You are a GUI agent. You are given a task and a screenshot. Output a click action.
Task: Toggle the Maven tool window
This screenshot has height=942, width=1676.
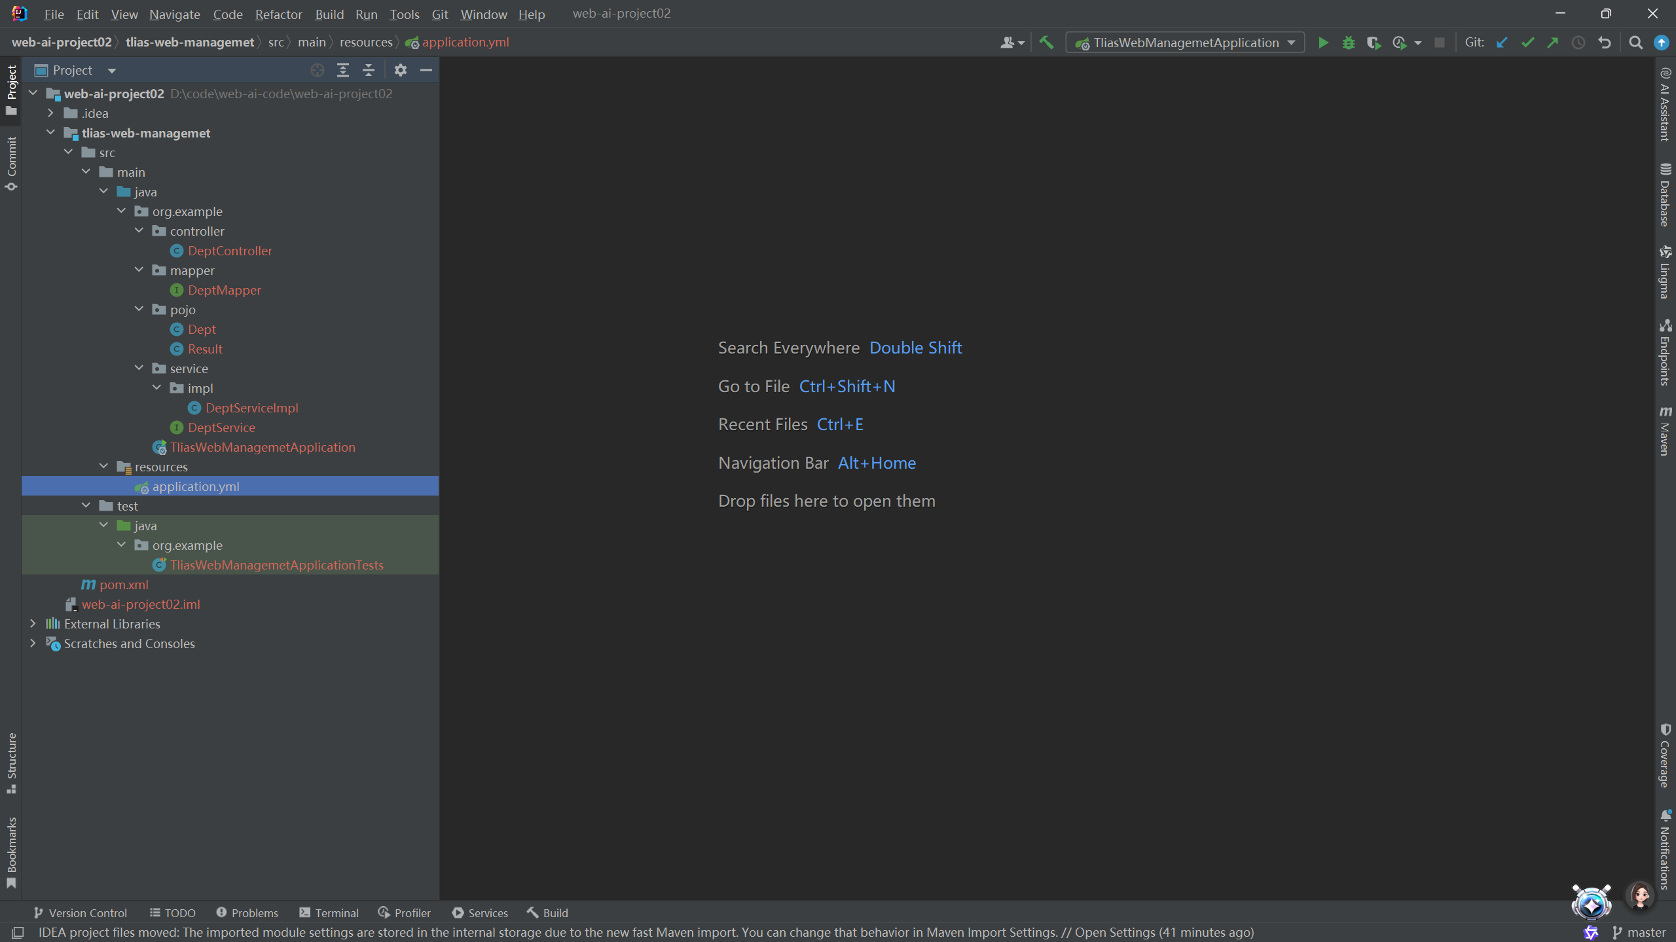(x=1665, y=431)
